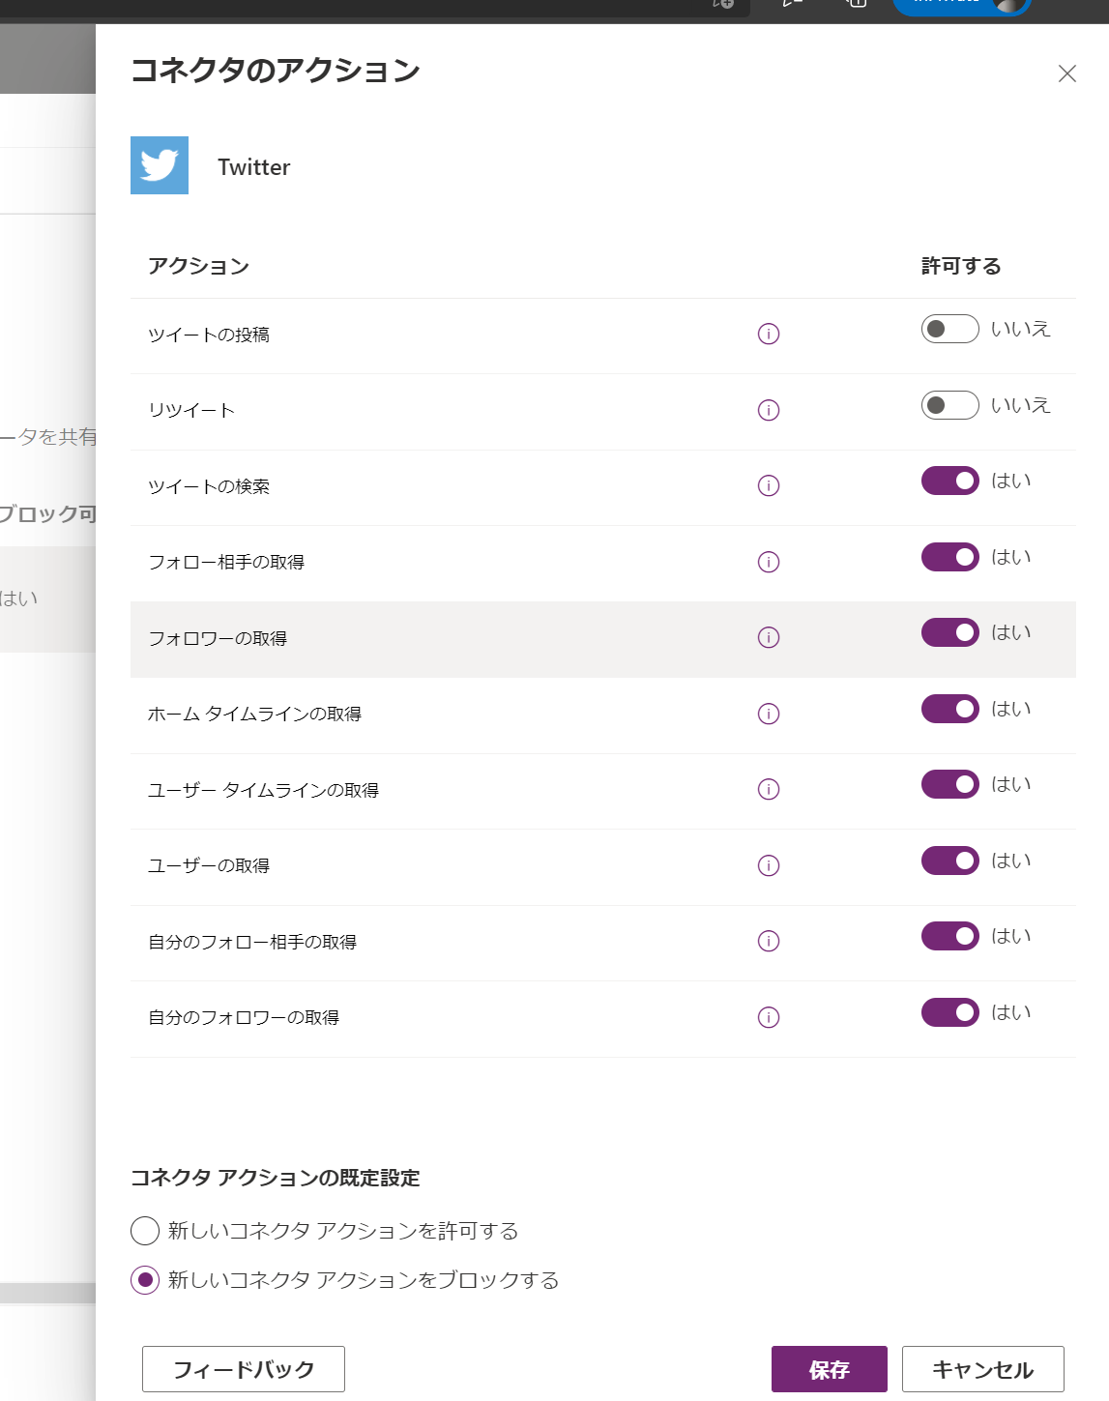Switch off ユーザー タイムラインの取得 toggle
The height and width of the screenshot is (1401, 1109).
tap(949, 784)
